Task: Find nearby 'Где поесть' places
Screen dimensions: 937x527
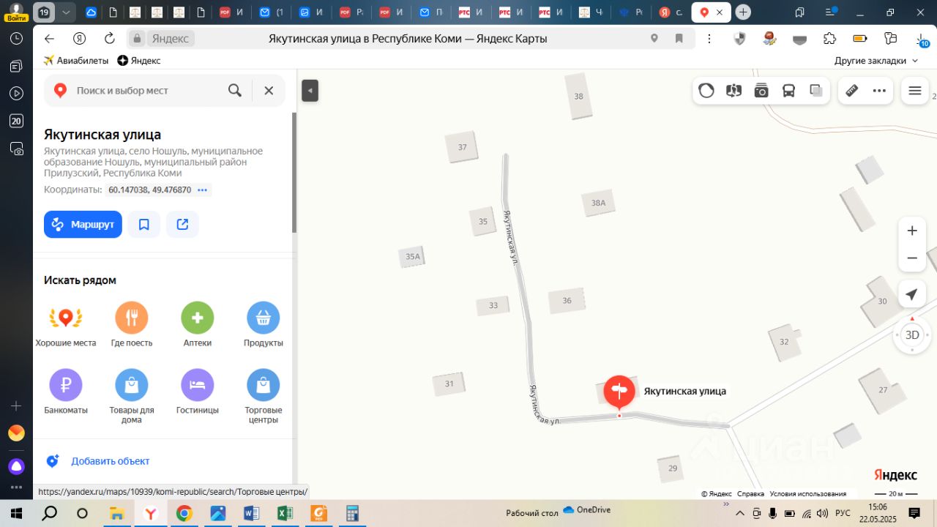Action: point(132,325)
